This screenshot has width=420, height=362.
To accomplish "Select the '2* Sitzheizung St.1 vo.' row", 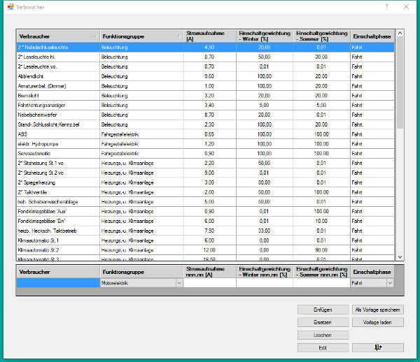I will 205,163.
